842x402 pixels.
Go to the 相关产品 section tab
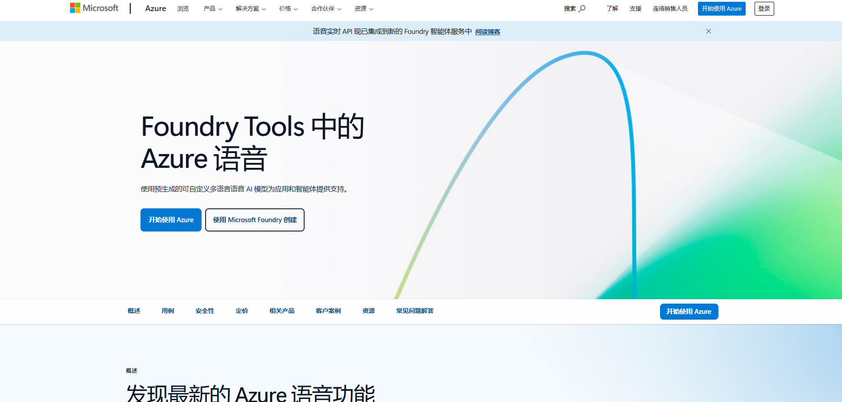coord(282,311)
